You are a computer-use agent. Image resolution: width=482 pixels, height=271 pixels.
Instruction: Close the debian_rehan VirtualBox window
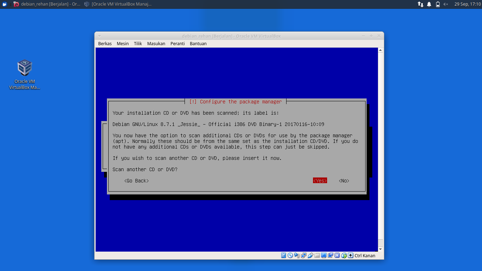tap(379, 36)
